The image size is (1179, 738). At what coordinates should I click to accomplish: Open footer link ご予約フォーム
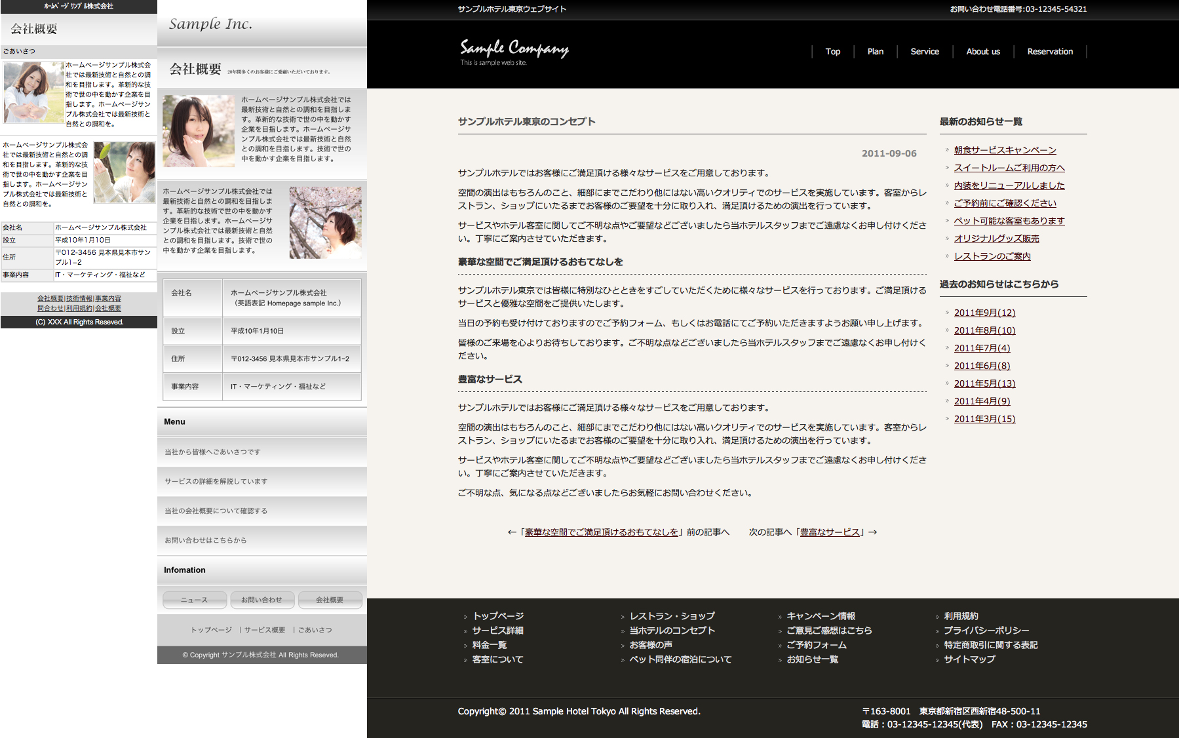tap(816, 645)
